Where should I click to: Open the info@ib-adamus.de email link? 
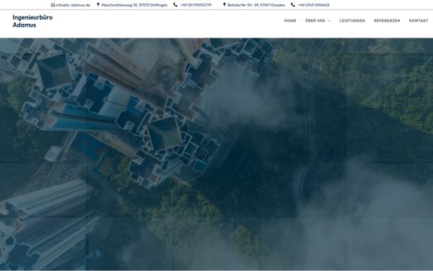(73, 5)
